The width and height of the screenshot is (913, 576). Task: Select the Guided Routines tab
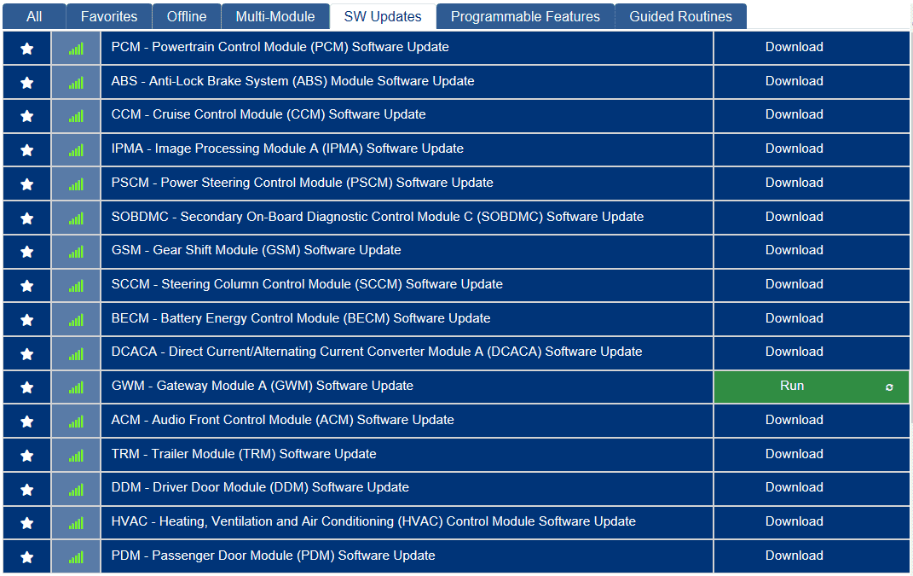pos(679,15)
